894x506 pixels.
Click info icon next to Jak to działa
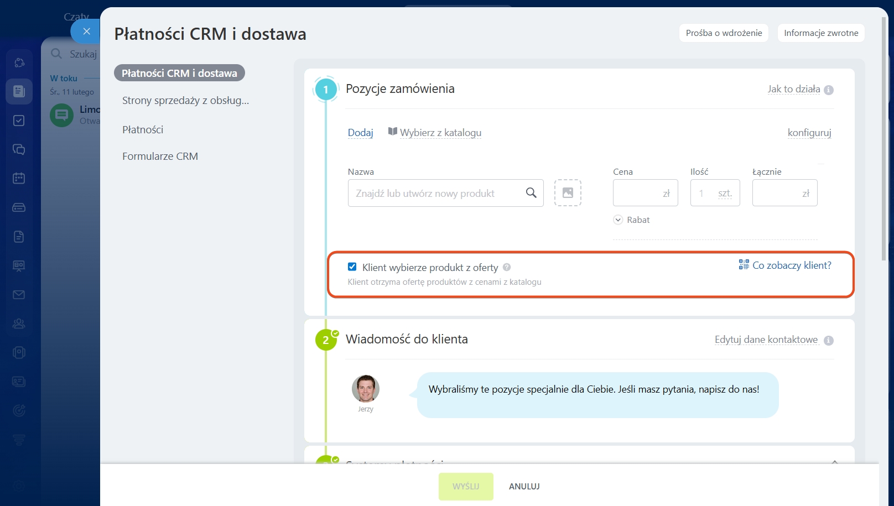coord(828,90)
